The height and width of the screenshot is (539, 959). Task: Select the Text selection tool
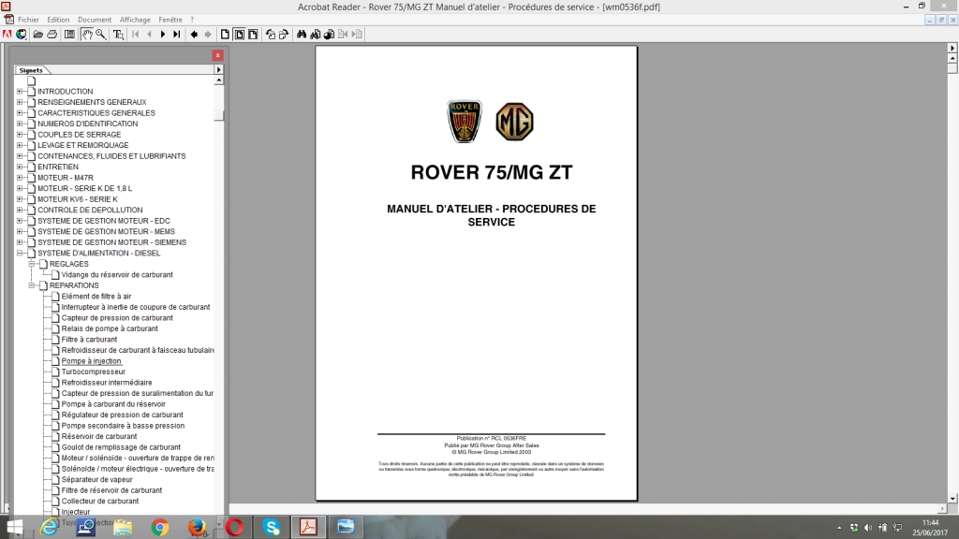pyautogui.click(x=118, y=35)
